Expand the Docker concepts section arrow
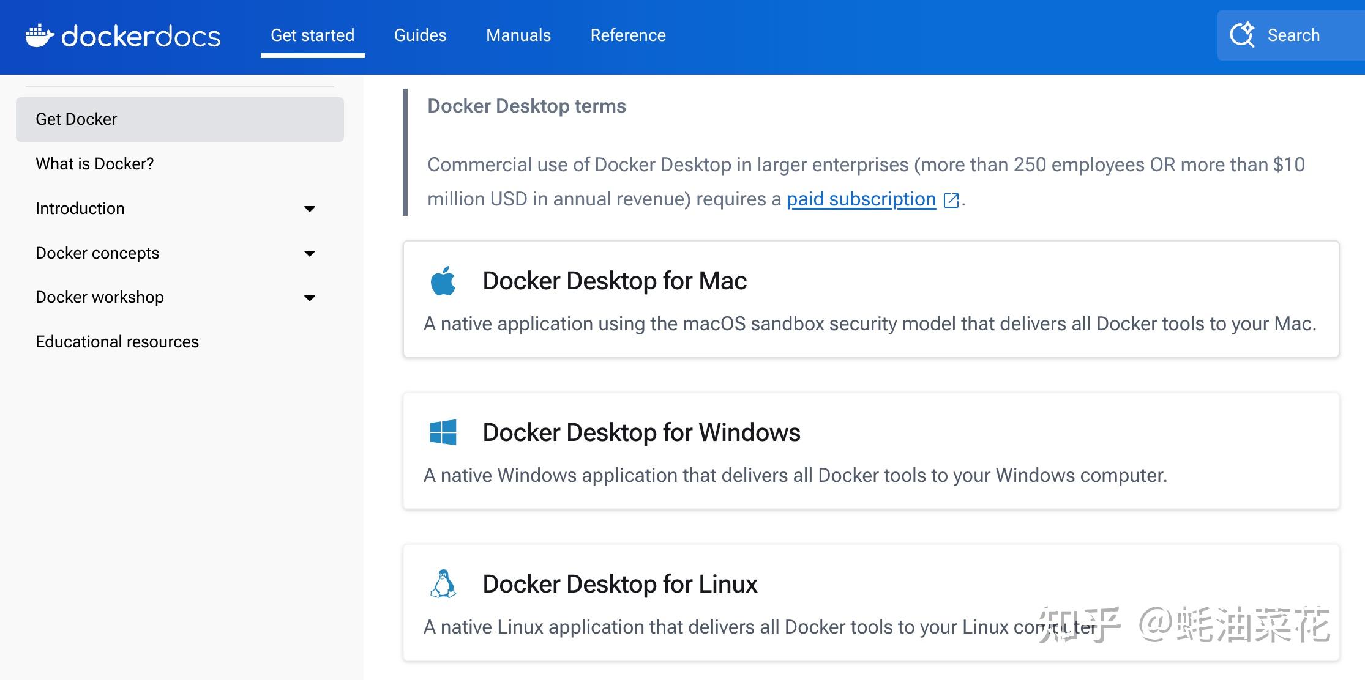 coord(310,253)
